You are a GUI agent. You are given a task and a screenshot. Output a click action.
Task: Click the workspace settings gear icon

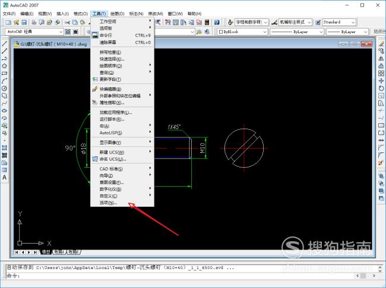(68, 31)
